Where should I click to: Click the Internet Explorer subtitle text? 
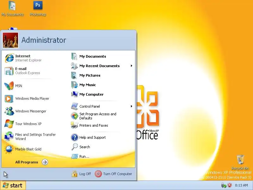point(28,60)
